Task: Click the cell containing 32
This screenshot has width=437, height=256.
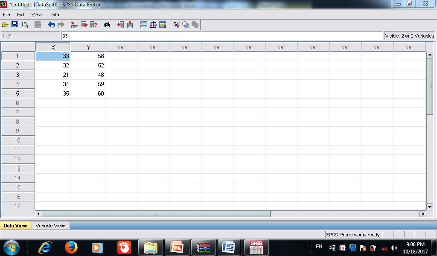Action: (52, 65)
